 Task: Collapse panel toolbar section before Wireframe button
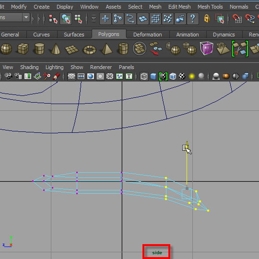(136, 76)
